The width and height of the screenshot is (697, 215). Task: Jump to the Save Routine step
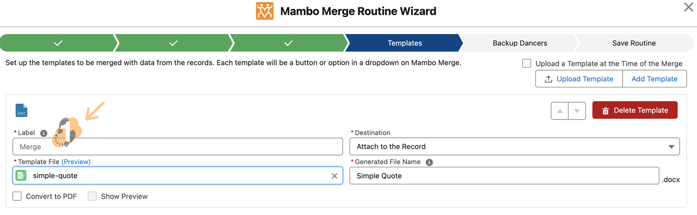pyautogui.click(x=634, y=43)
